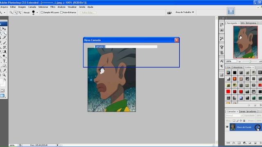
Task: Open Tool Presets dock icon
Action: pyautogui.click(x=221, y=38)
